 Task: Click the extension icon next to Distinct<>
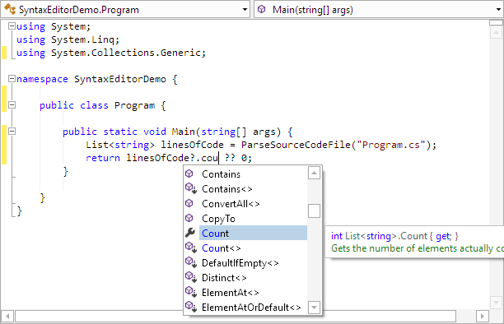[x=190, y=277]
